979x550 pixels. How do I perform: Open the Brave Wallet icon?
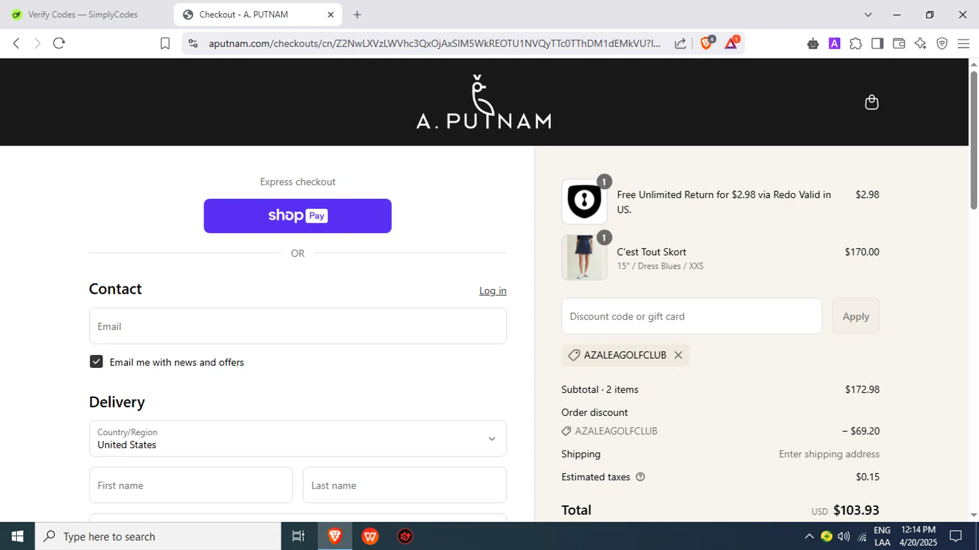pos(899,43)
